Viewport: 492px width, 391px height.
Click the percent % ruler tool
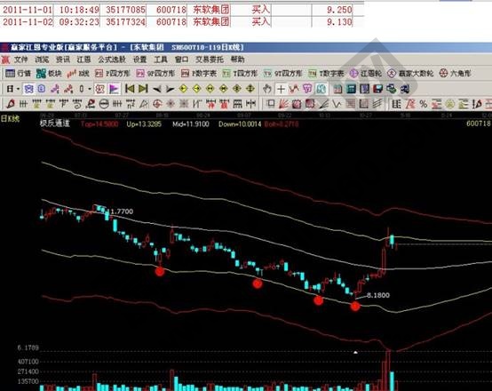[x=424, y=104]
